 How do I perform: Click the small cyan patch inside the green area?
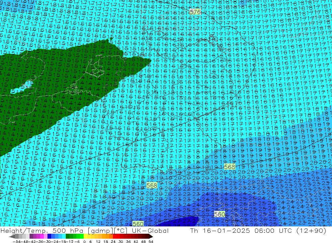[22, 87]
